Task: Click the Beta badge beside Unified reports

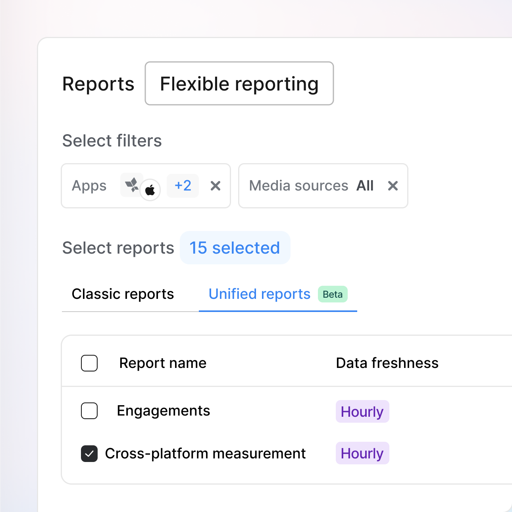Action: (x=333, y=294)
